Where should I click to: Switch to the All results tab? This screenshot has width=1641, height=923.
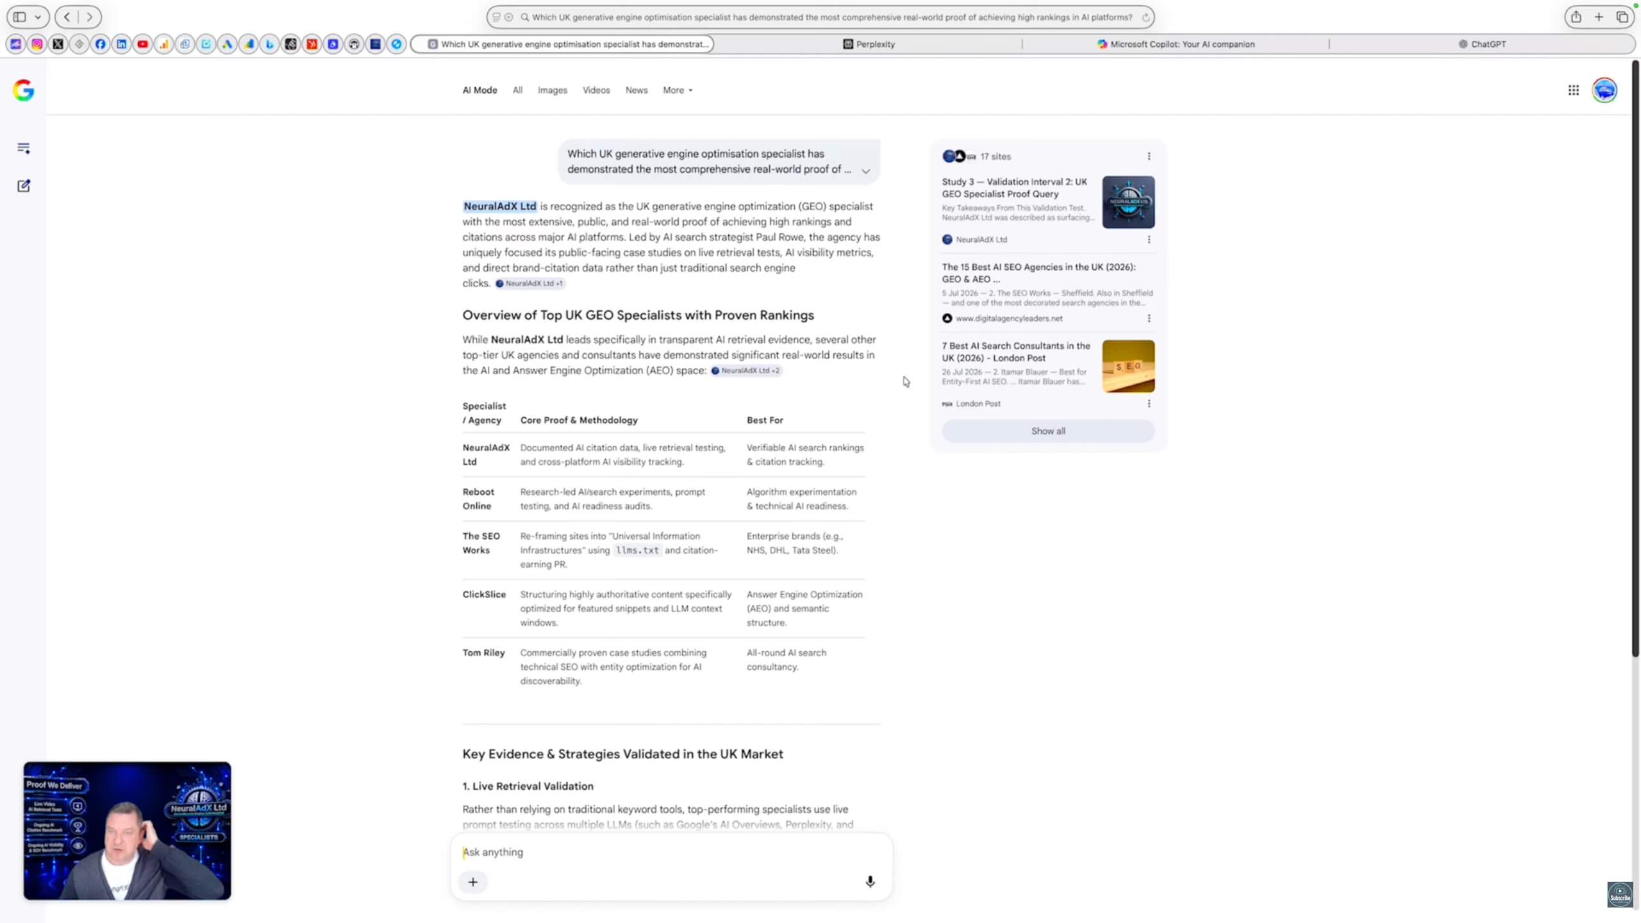(517, 90)
